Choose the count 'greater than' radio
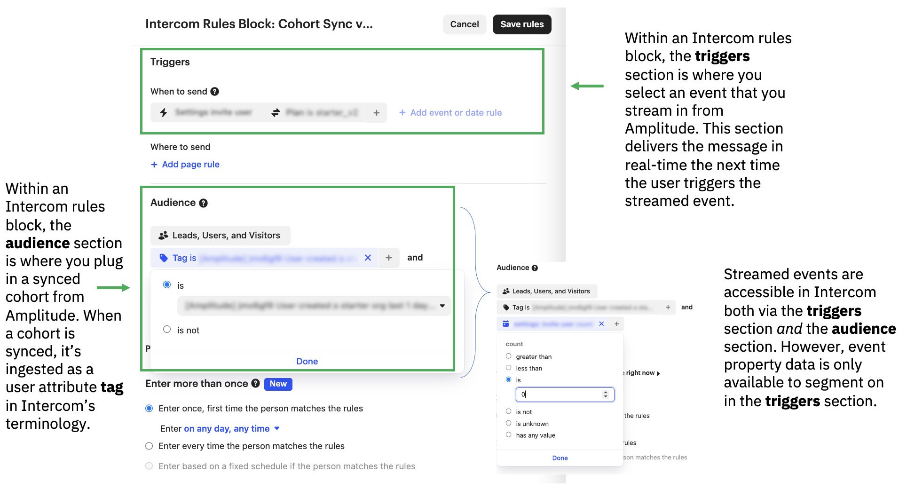 (508, 356)
